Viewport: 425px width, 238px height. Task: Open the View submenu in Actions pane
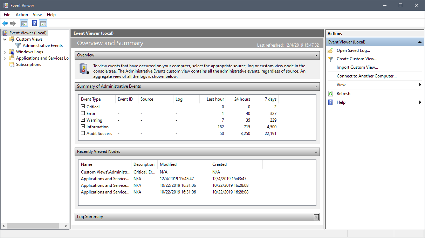click(375, 85)
